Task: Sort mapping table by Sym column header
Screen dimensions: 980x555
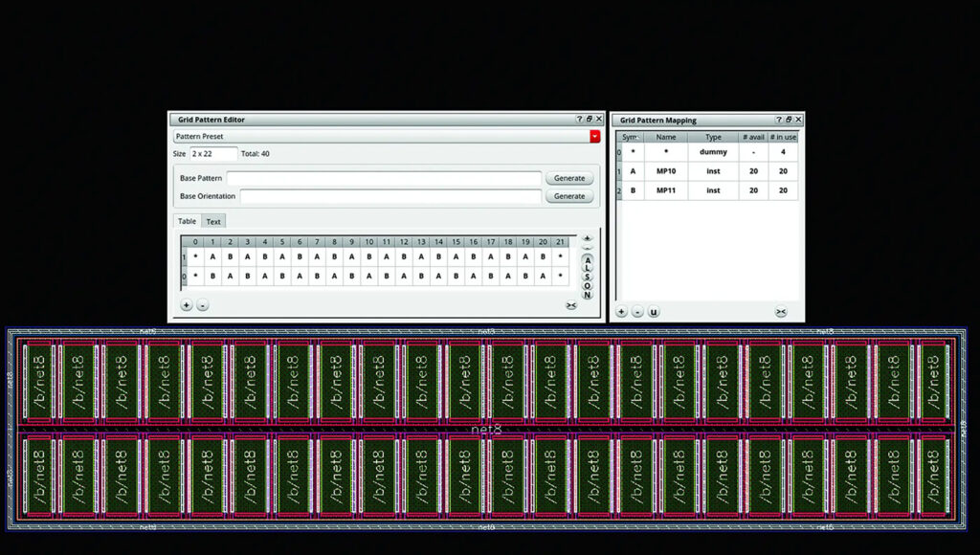Action: tap(632, 137)
